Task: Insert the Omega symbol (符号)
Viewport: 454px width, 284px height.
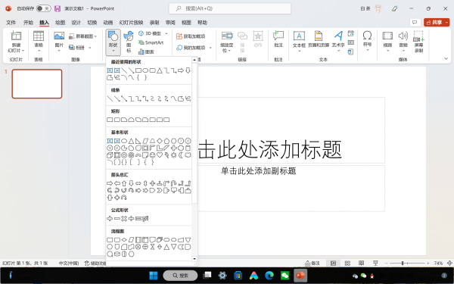Action: pos(367,41)
